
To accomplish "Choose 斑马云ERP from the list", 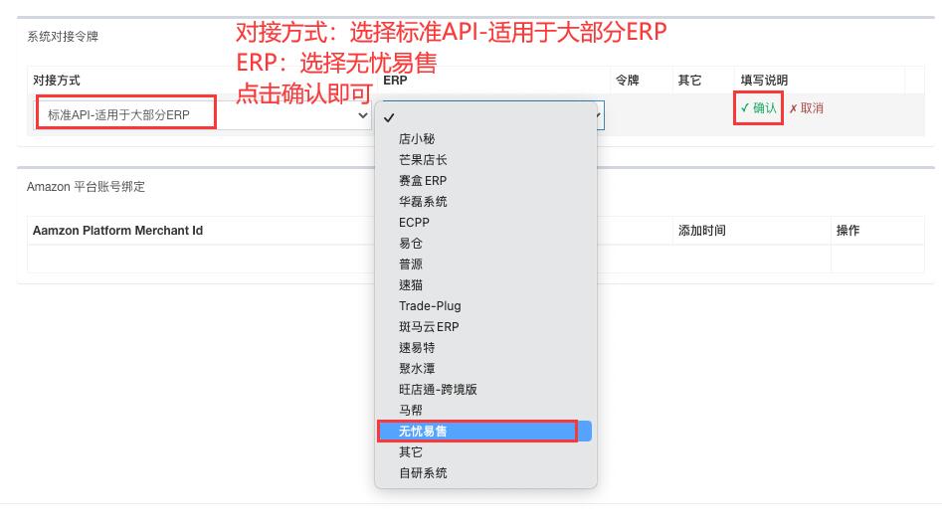I will click(x=485, y=327).
